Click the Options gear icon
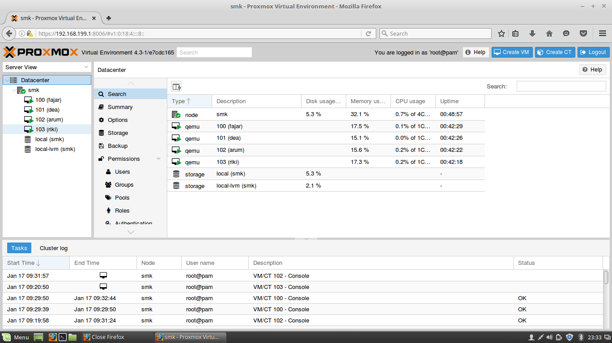 [x=102, y=120]
